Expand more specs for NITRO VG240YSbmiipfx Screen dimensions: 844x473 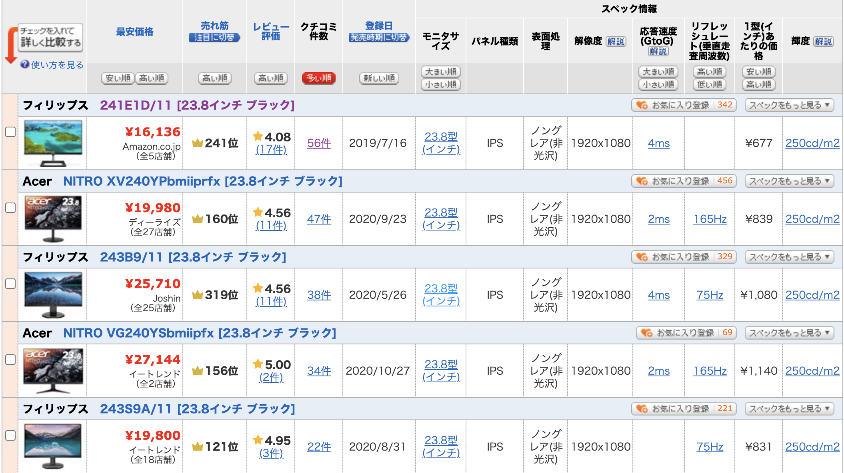(x=789, y=333)
